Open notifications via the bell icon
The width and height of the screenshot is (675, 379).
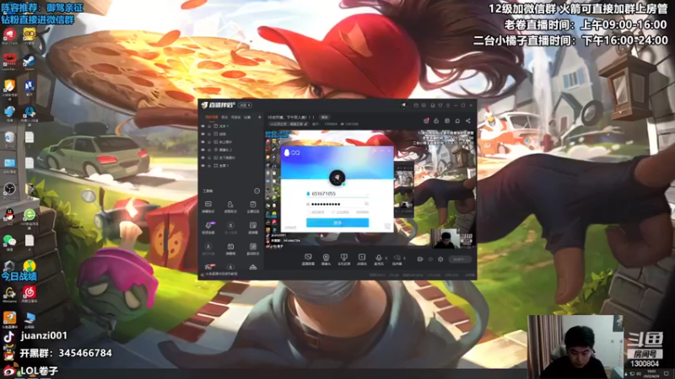click(457, 120)
